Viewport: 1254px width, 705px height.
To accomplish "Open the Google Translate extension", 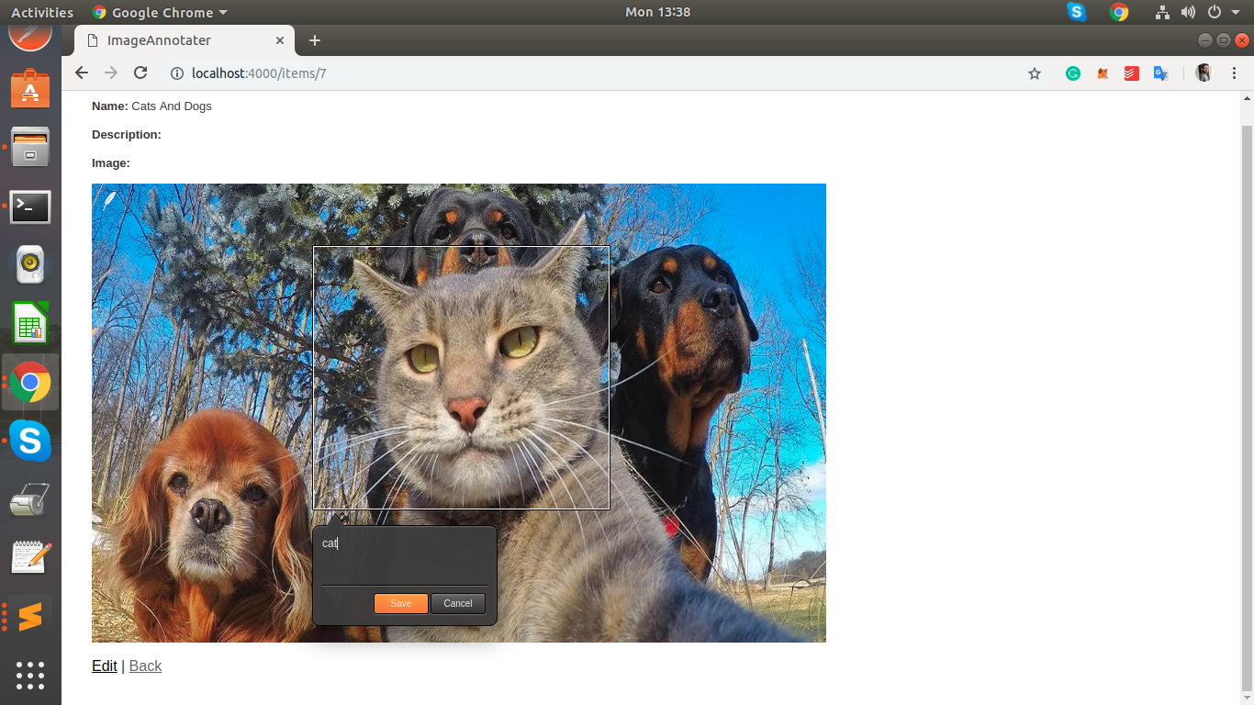I will 1160,73.
